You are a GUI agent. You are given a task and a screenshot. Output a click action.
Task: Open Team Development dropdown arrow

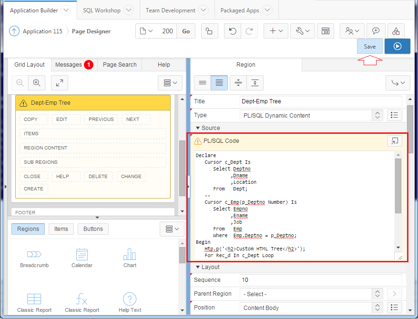point(203,10)
